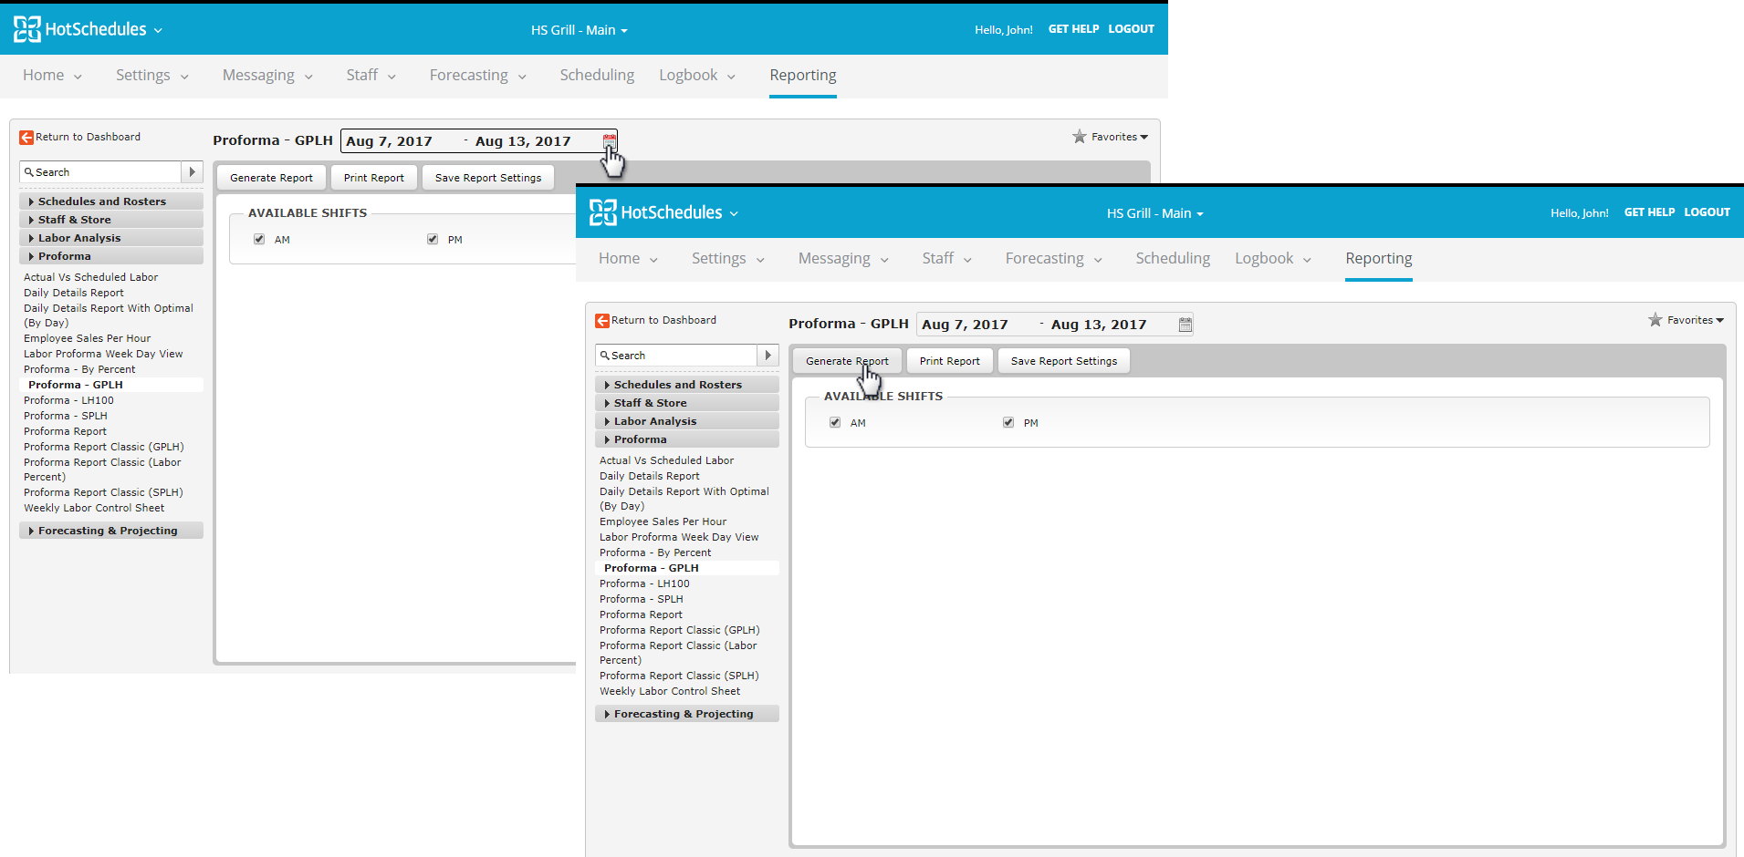Screen dimensions: 1744x857
Task: Expand Schedules and Rosters in front window
Action: tap(687, 385)
